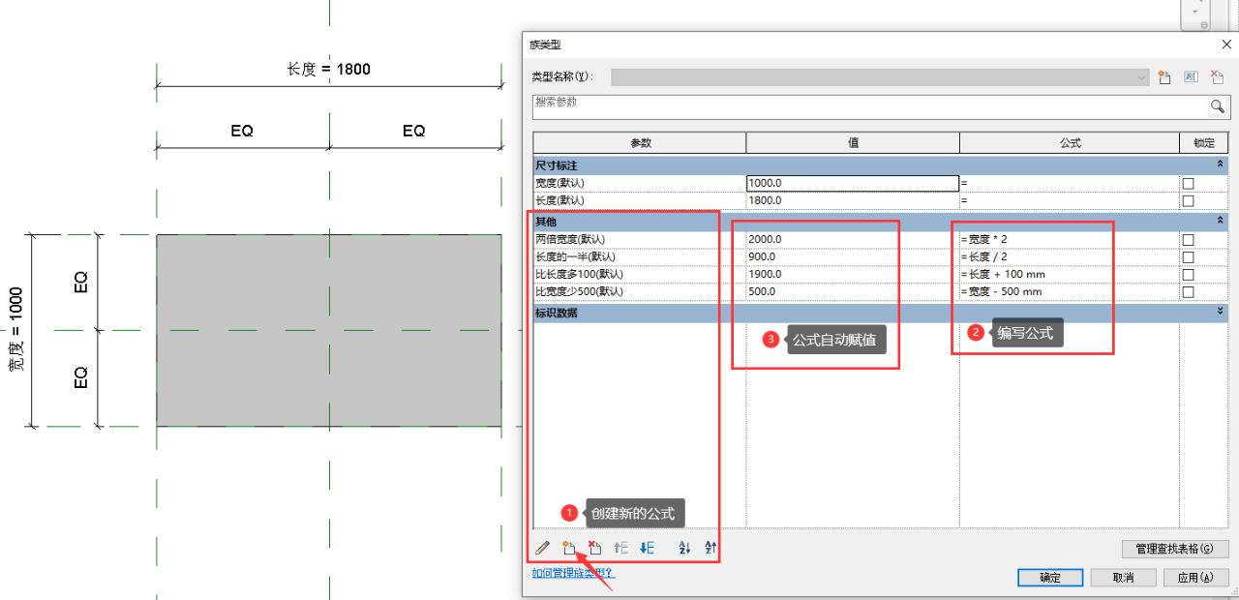The image size is (1239, 600).
Task: Select the 比宽度少500(默认) parameter row
Action: pos(640,291)
